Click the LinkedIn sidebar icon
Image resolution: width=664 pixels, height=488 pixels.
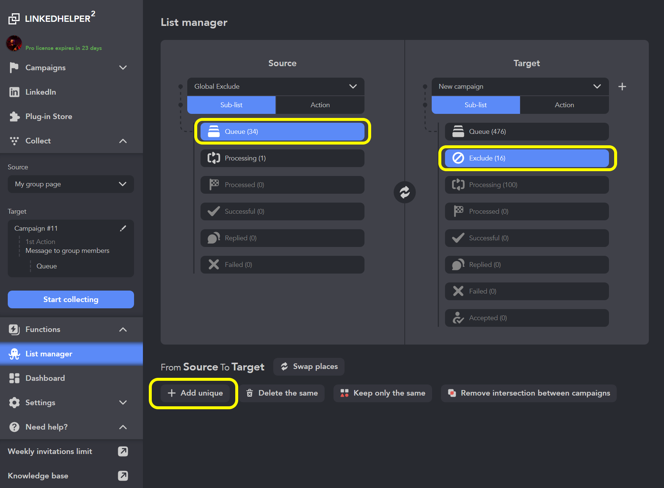[x=14, y=92]
